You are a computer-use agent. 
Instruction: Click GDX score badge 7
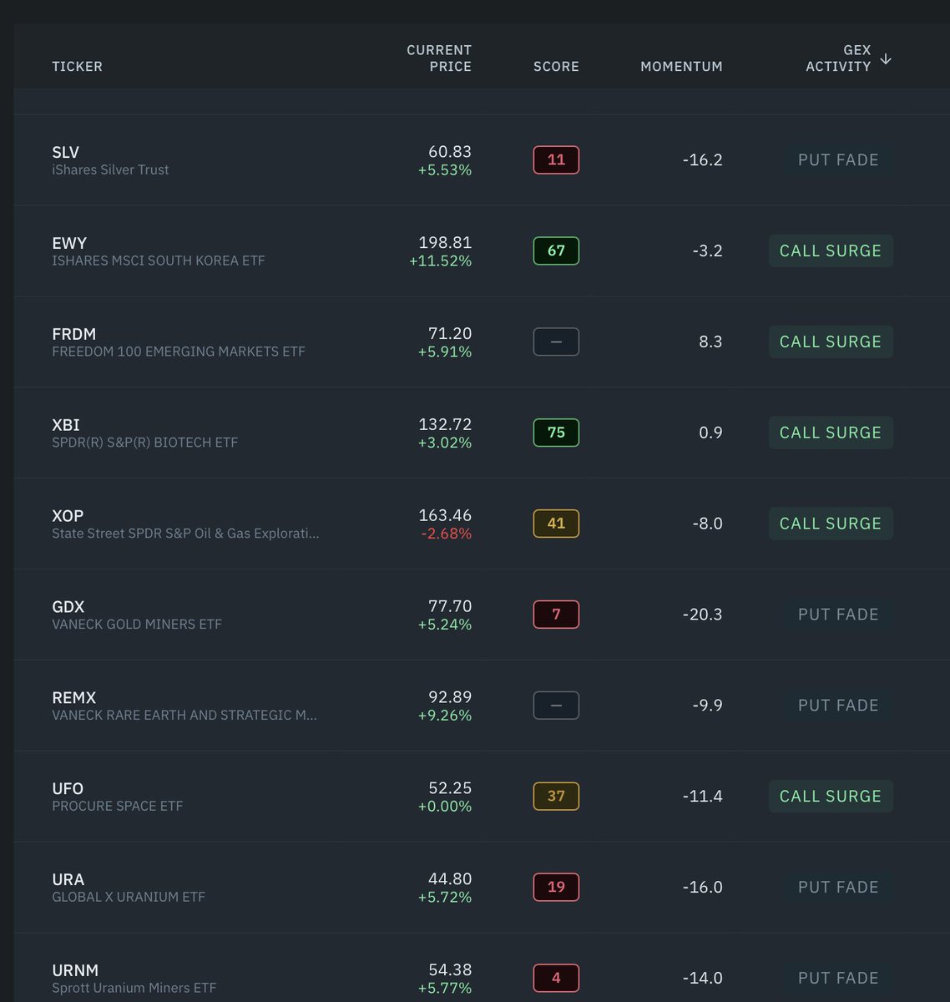[556, 615]
